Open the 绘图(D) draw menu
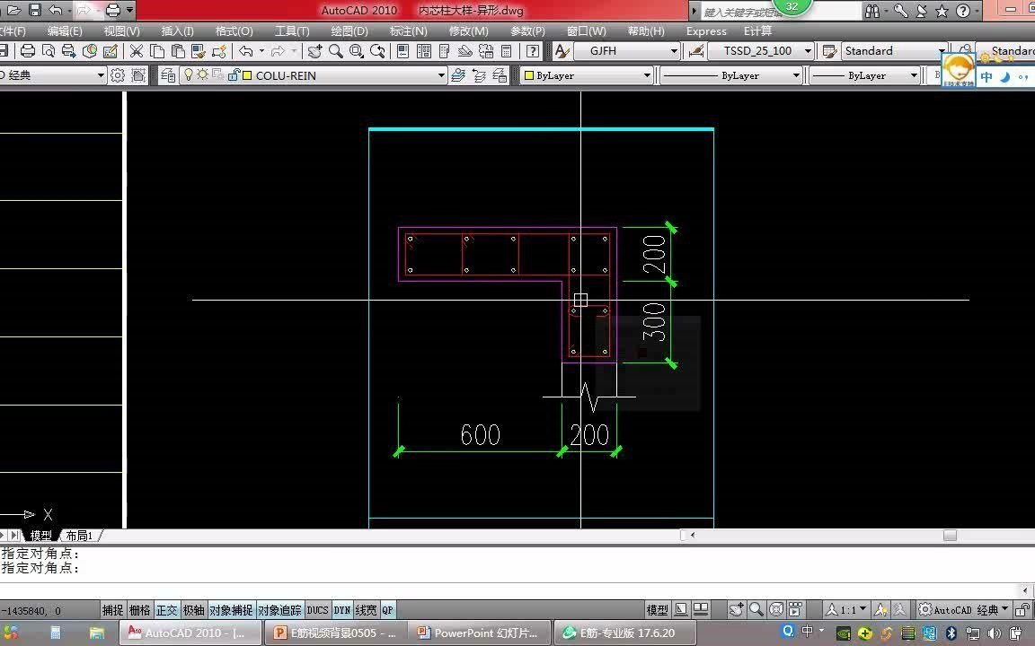Screen dimensions: 1035x646 coord(349,31)
